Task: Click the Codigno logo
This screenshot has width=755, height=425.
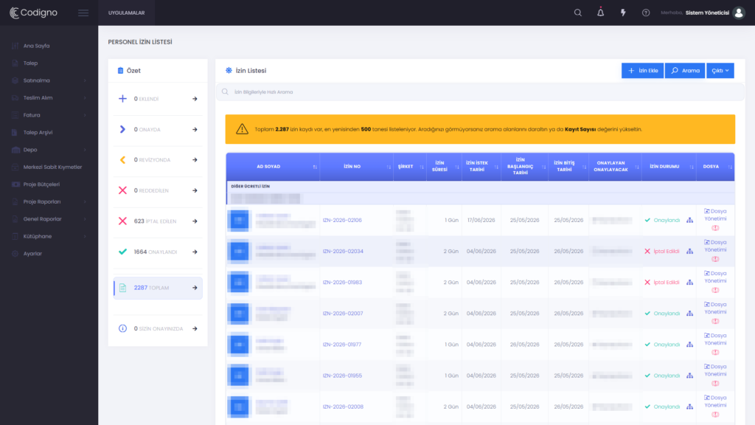Action: click(x=33, y=13)
